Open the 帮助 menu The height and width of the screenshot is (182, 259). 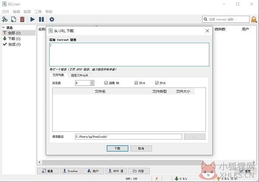coord(49,12)
